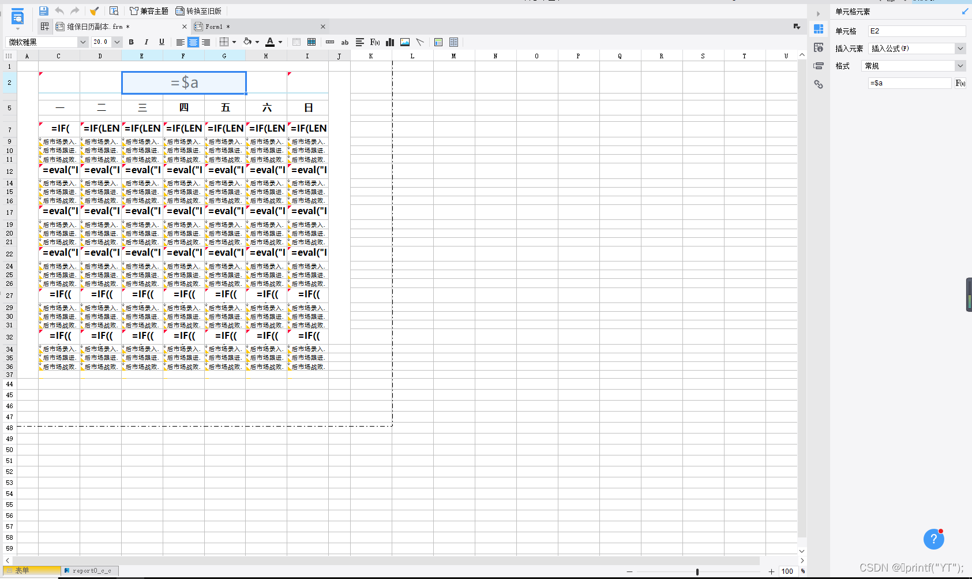Screen dimensions: 972x579
Task: Open the template search icon at top left
Action: [x=18, y=17]
